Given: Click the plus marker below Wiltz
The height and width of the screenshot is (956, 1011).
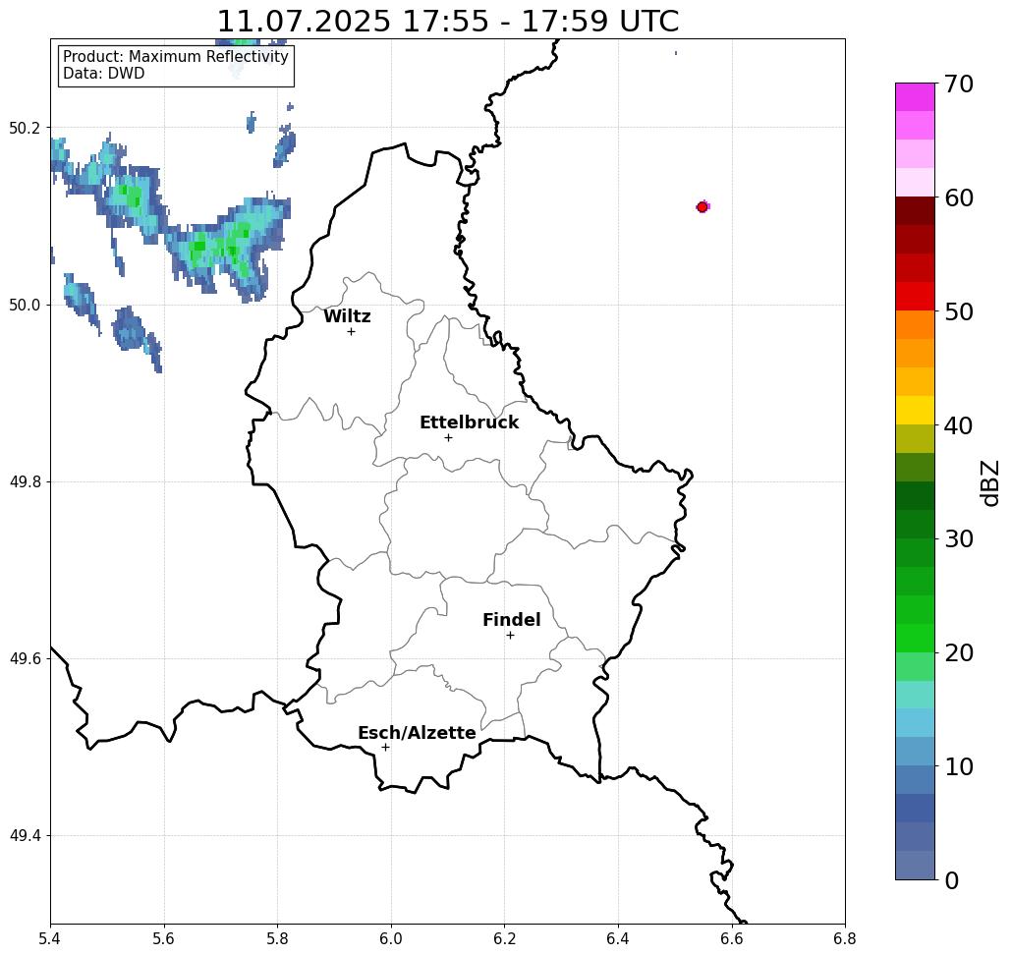Looking at the screenshot, I should [x=351, y=331].
